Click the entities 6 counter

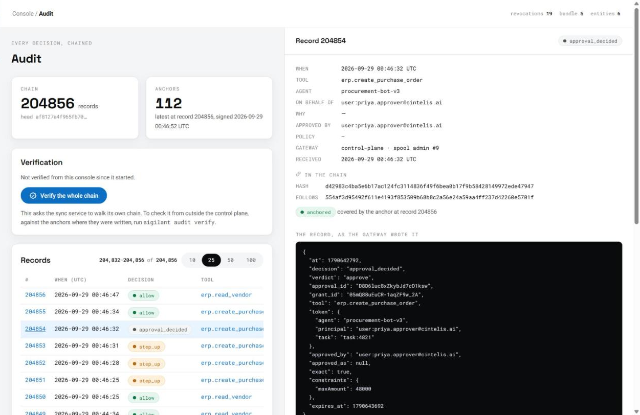(x=605, y=14)
